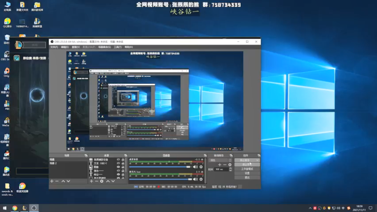This screenshot has width=377, height=212.
Task: Add a scene transition with plus icon
Action: click(220, 164)
